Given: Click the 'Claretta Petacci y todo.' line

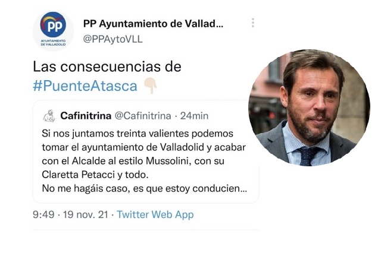Looking at the screenshot, I should [x=94, y=175].
